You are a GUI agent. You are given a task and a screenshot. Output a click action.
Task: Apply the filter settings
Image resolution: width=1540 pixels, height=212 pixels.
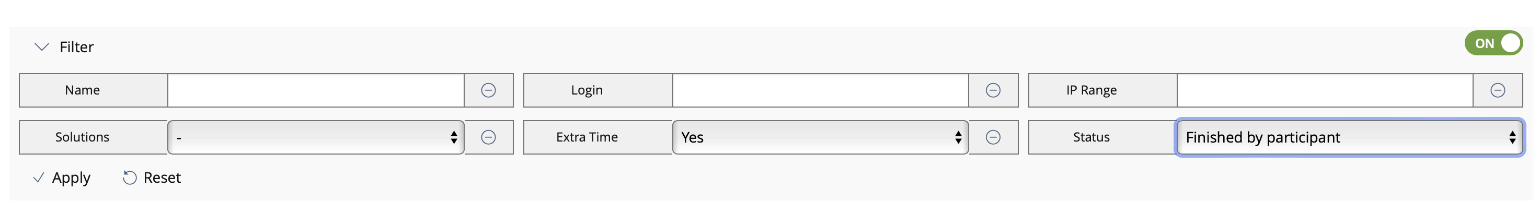pos(71,178)
